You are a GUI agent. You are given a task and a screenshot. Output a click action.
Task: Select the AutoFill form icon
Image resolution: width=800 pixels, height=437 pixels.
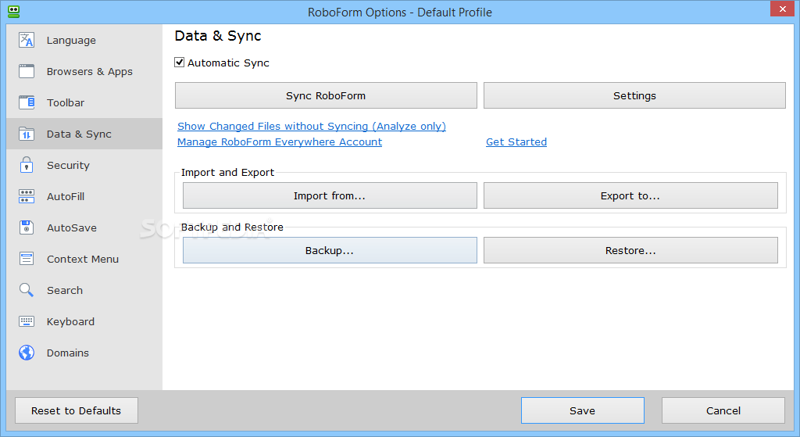click(x=27, y=196)
